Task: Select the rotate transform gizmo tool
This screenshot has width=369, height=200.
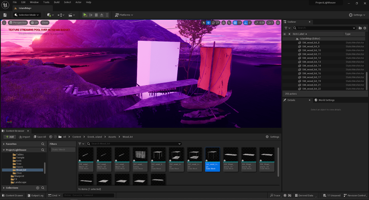Action: (213, 23)
